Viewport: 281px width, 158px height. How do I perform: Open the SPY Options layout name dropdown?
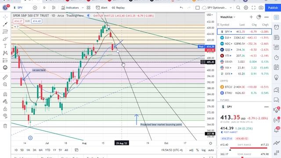tap(217, 8)
